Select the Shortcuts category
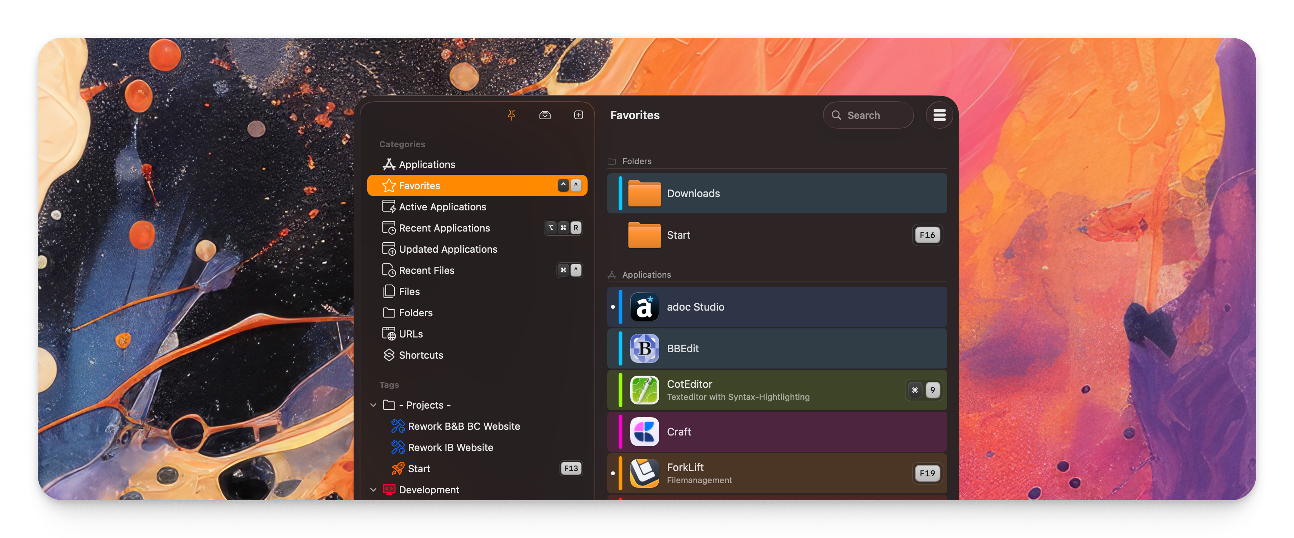This screenshot has width=1294, height=538. (x=421, y=355)
